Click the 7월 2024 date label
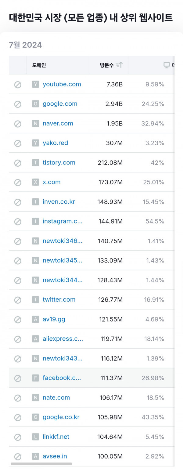The width and height of the screenshot is (183, 471). [x=26, y=45]
